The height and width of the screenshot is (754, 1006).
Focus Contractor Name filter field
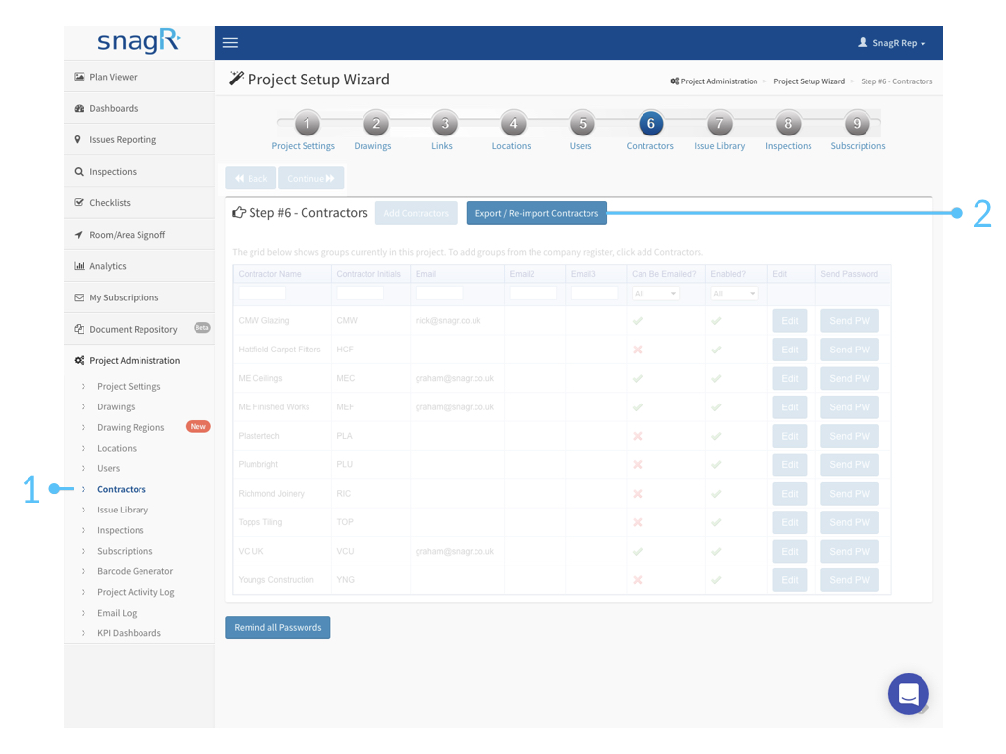point(261,293)
